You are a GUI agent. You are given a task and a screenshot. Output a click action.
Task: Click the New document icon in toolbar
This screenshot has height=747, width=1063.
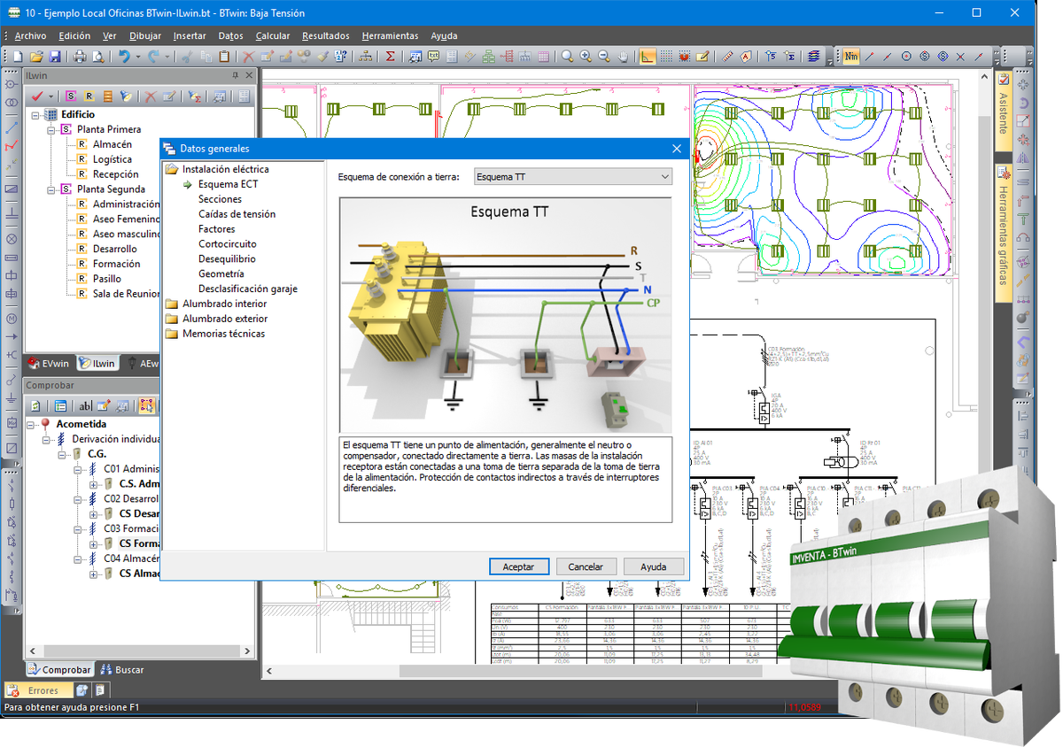coord(18,57)
